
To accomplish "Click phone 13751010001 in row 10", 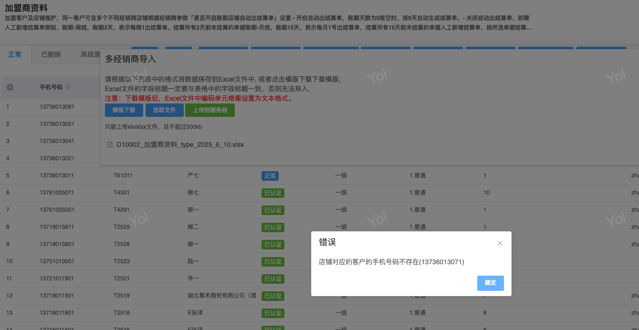I will pyautogui.click(x=57, y=261).
